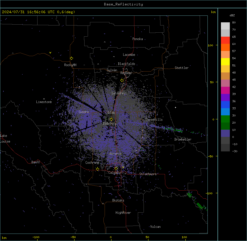
Task: Click the Limestone label
Action: coord(44,102)
